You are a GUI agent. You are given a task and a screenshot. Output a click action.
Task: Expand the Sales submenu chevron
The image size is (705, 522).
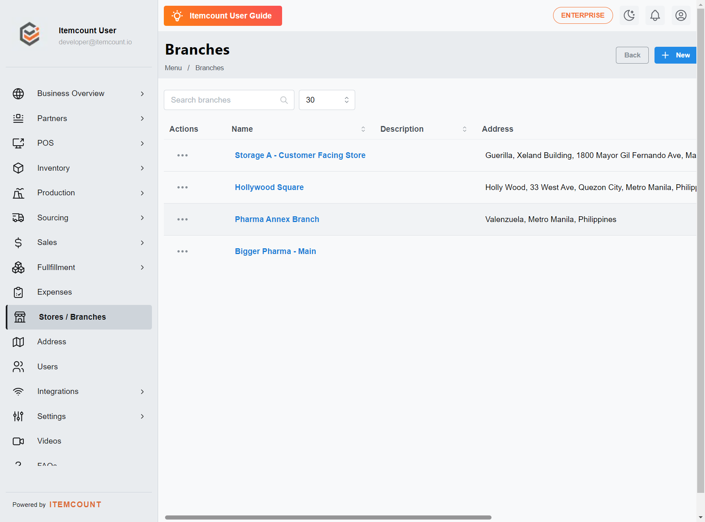coord(142,243)
